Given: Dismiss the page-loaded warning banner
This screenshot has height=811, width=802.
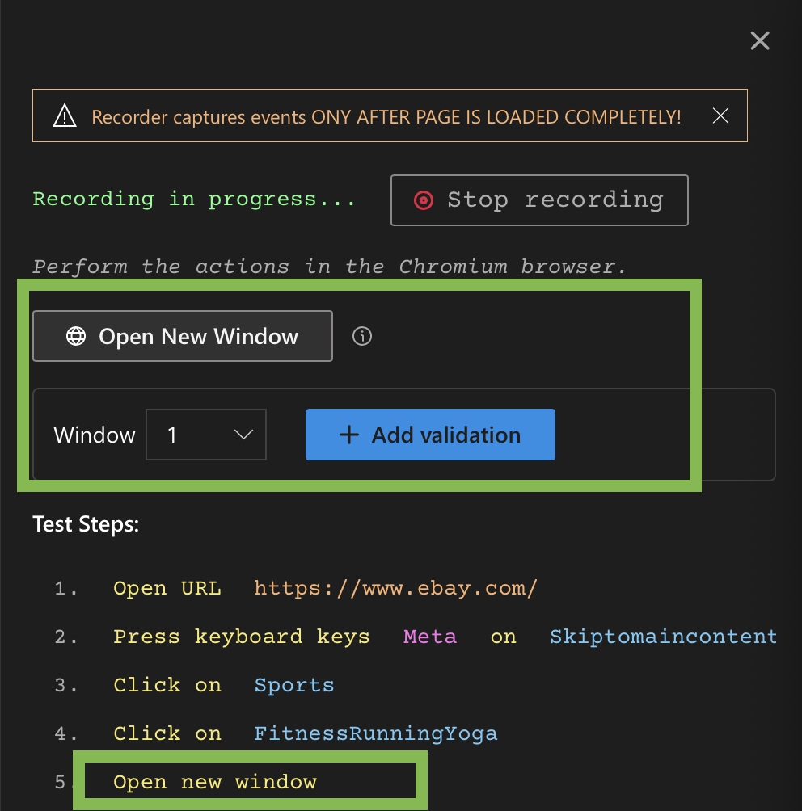Looking at the screenshot, I should click(720, 116).
